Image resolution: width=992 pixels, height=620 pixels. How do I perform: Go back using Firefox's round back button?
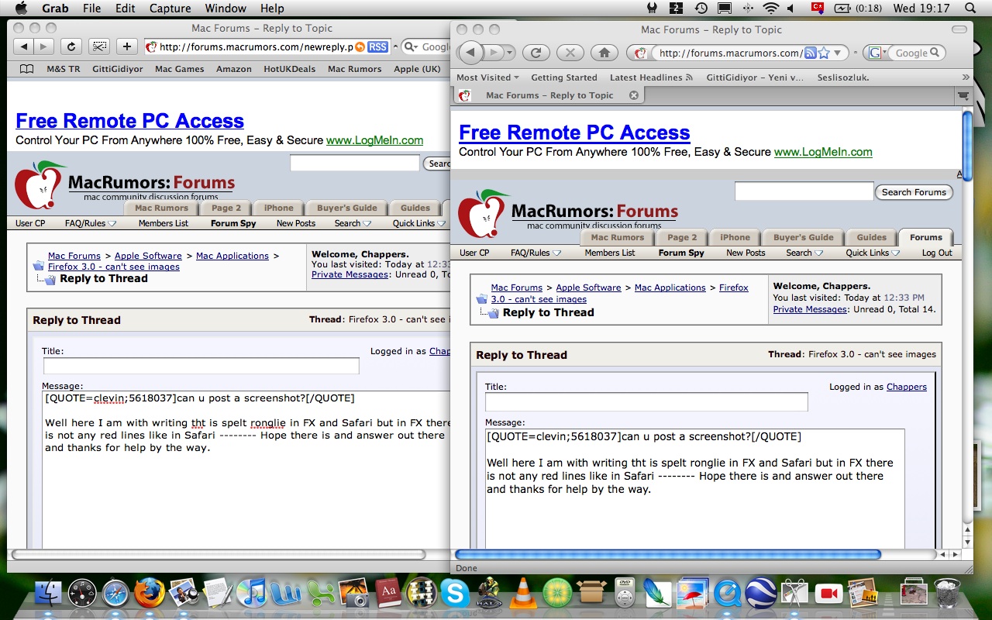tap(471, 53)
